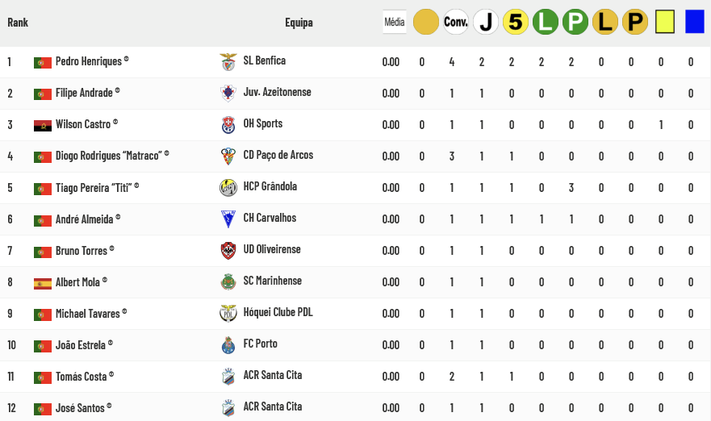Open the SL Benfica team page
This screenshot has width=711, height=421.
click(265, 60)
